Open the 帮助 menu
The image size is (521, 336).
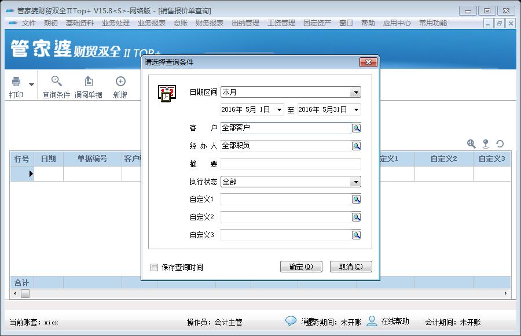[x=368, y=23]
